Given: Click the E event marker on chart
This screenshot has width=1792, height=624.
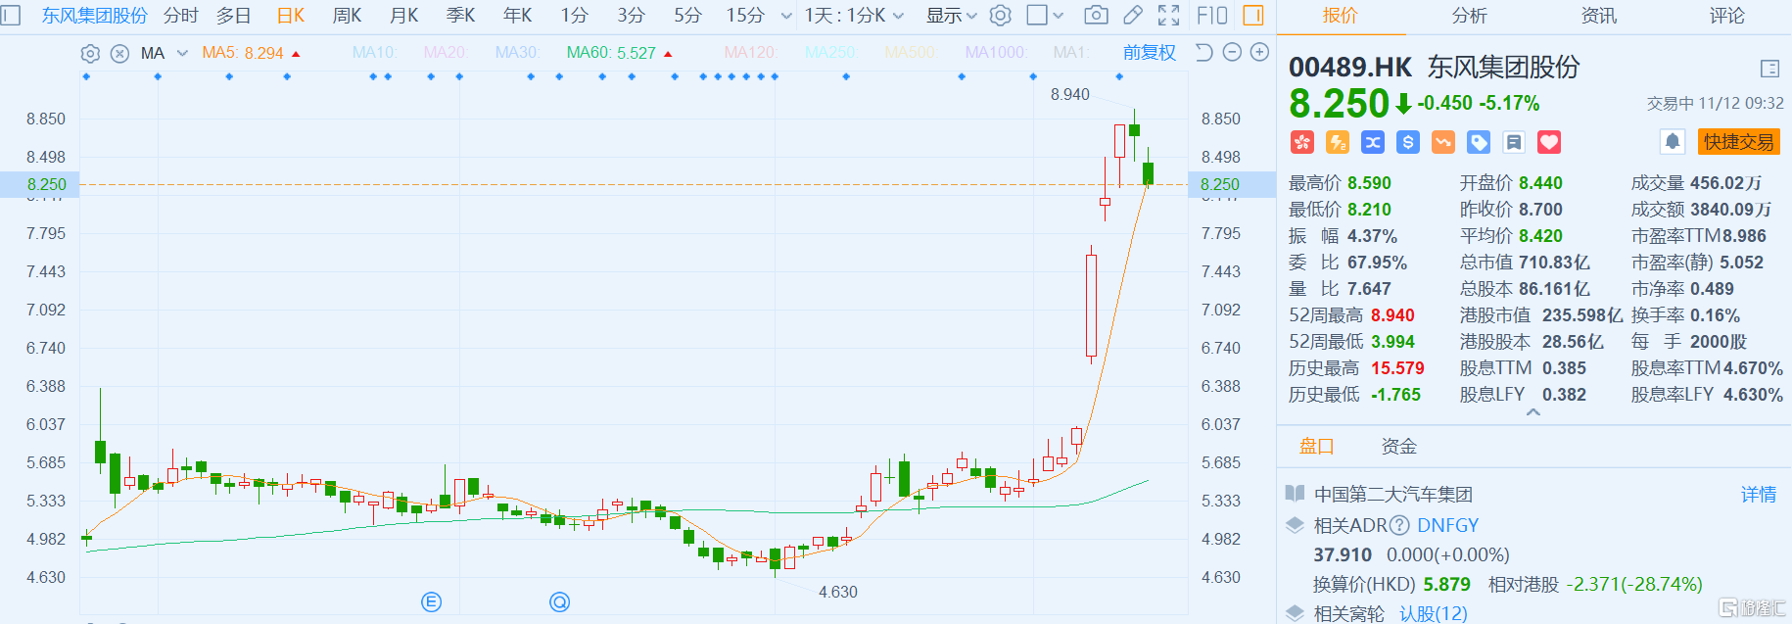Looking at the screenshot, I should click(x=432, y=601).
